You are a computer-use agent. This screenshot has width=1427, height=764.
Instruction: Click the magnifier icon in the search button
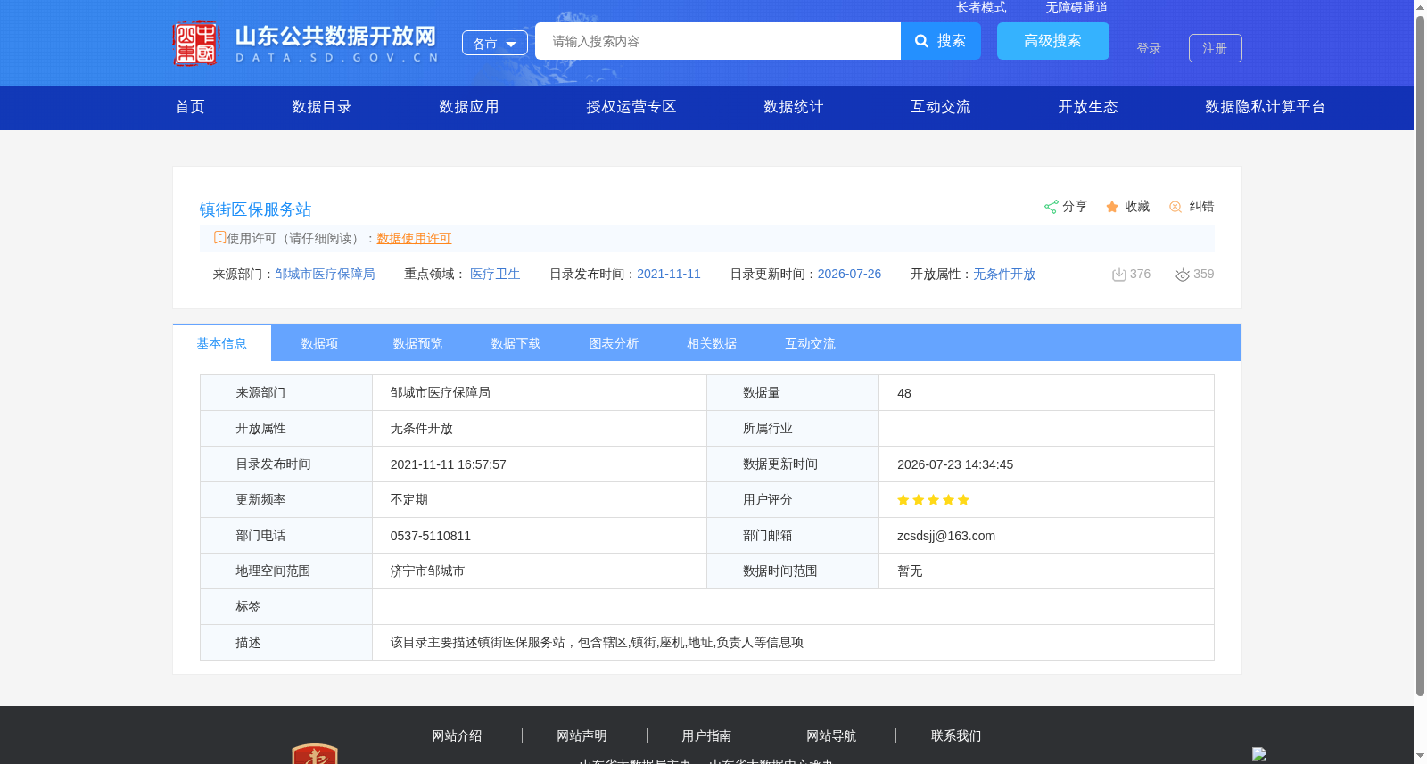(x=922, y=41)
